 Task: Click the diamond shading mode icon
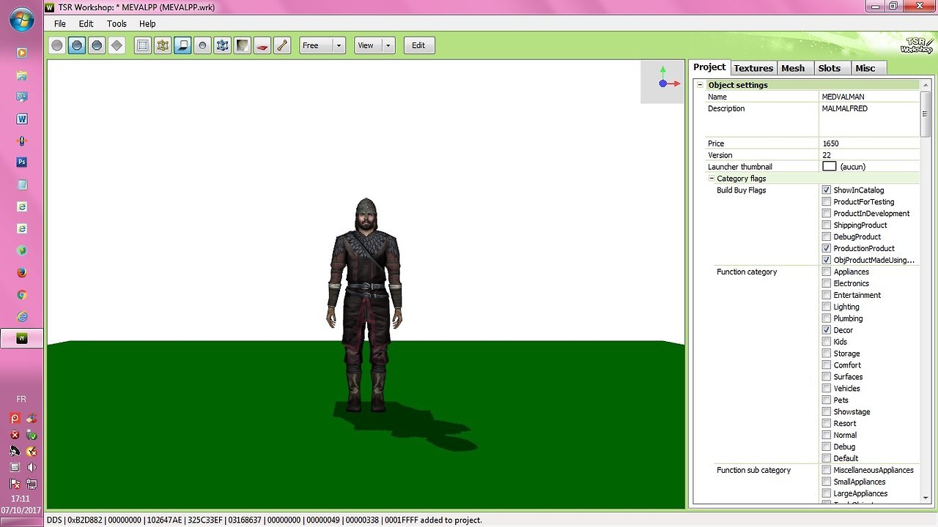pos(117,45)
